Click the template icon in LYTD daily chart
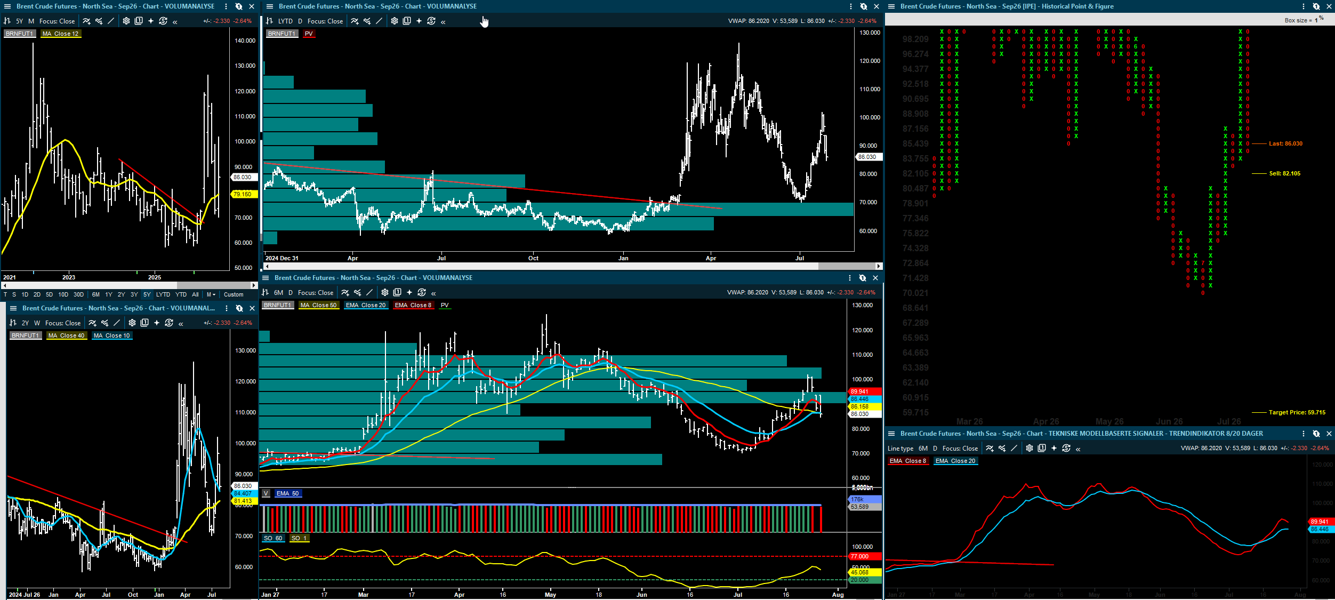 tap(407, 21)
